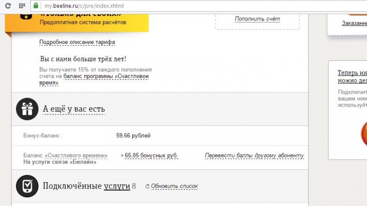
Task: Open Подробное описание тарифа link
Action: [77, 42]
